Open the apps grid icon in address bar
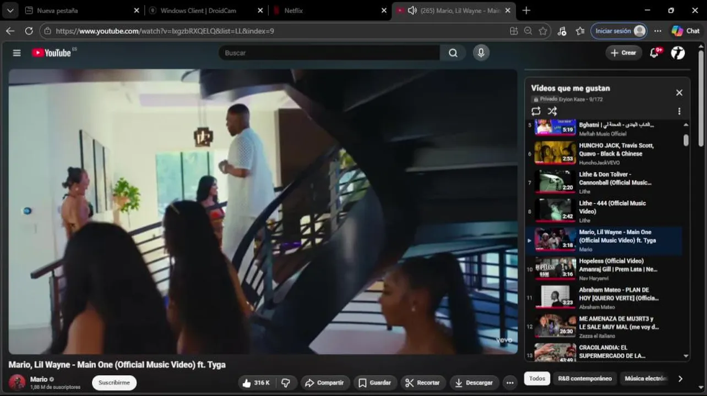707x396 pixels. pos(514,31)
